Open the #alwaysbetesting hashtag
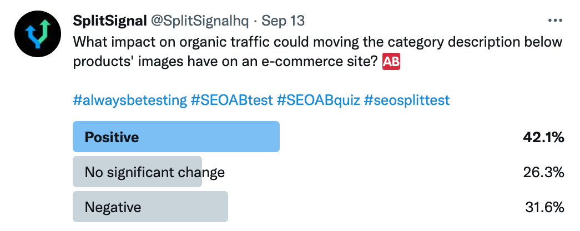 click(130, 101)
